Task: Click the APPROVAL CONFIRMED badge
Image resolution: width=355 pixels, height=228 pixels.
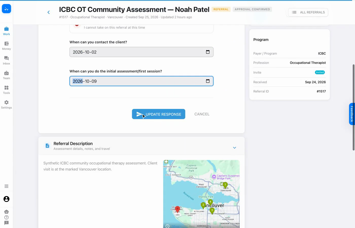Action: (252, 9)
